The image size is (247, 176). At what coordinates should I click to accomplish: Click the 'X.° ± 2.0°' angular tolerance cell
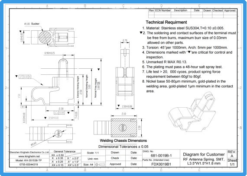pos(73,158)
